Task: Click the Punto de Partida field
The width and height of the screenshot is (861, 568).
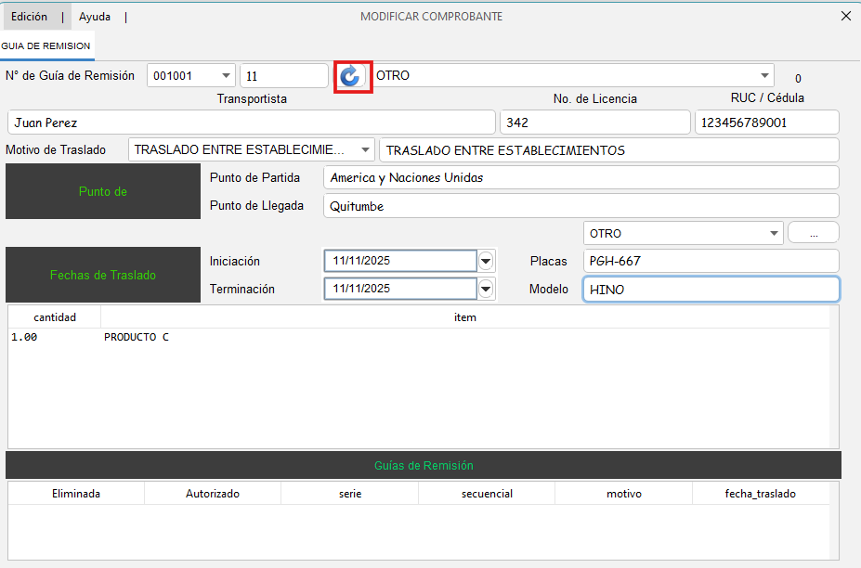Action: [581, 177]
